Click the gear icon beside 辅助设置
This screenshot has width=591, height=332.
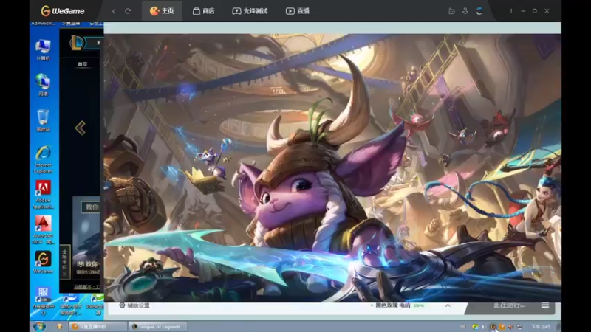pyautogui.click(x=122, y=305)
